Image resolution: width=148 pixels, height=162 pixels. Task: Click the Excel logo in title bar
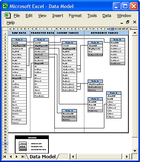coord(5,6)
